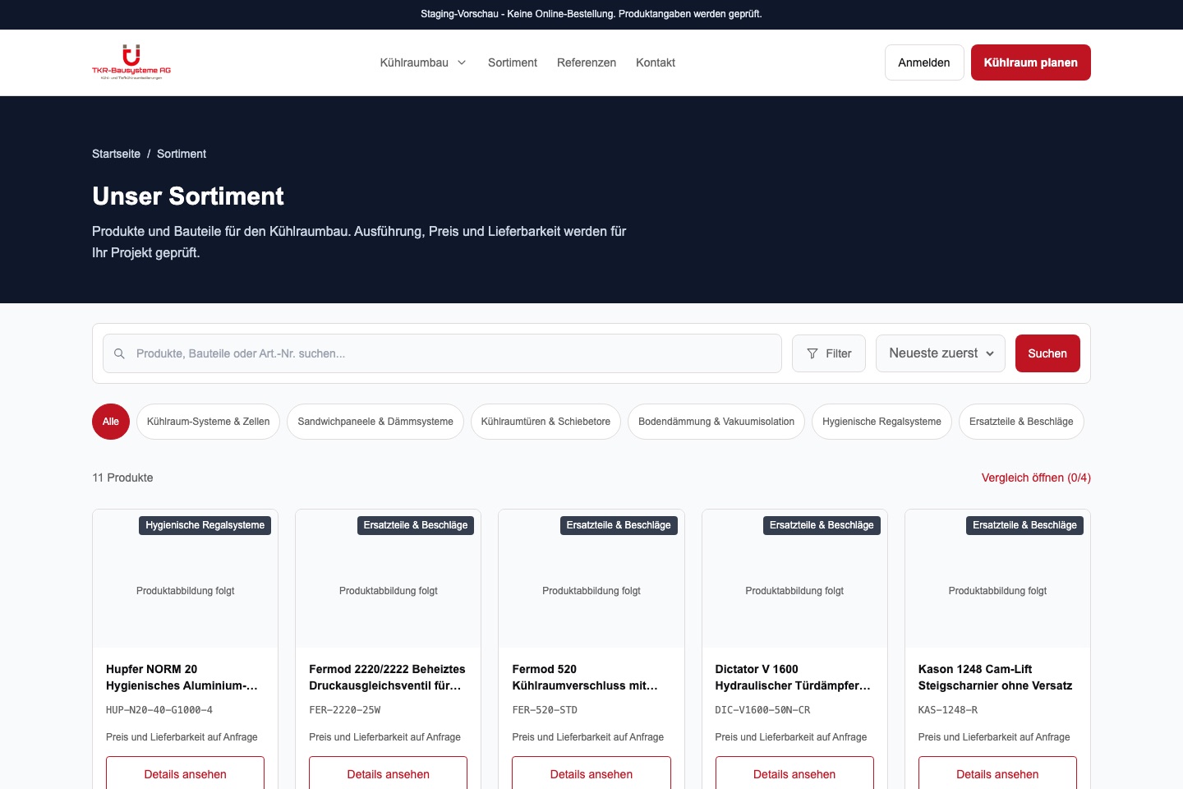View details of Fermod 2220/2222 valve
Image resolution: width=1183 pixels, height=789 pixels.
click(x=388, y=773)
